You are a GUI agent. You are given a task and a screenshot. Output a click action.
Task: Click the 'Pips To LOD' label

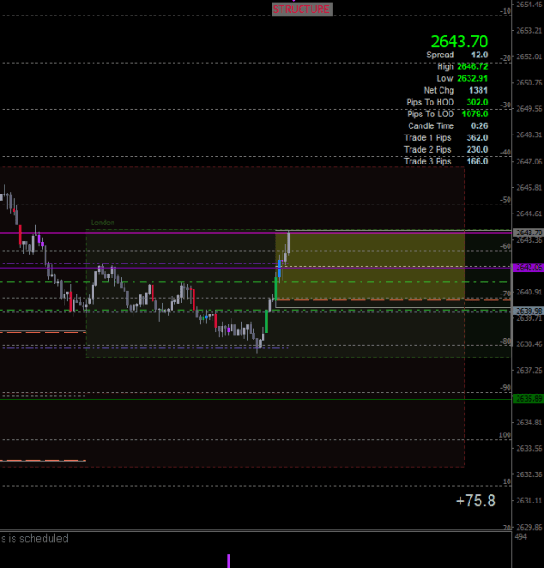pos(430,115)
